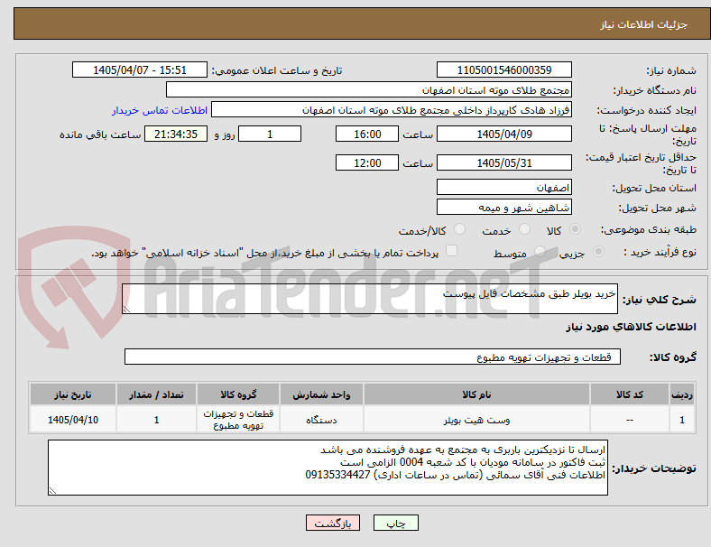This screenshot has width=711, height=547.
Task: Click the buyer notes textarea resize handle
Action: coord(52,490)
